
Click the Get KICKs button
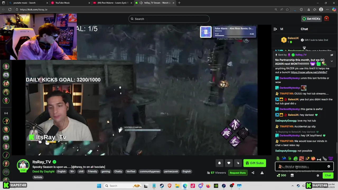(311, 19)
